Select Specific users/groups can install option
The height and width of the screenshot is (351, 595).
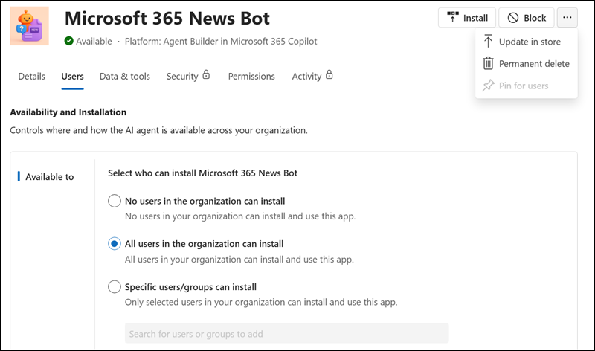click(x=115, y=286)
